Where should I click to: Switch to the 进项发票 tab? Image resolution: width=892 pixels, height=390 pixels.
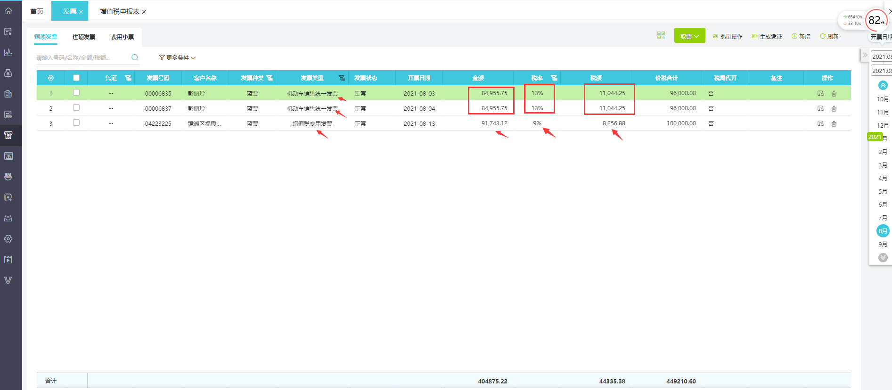[83, 37]
